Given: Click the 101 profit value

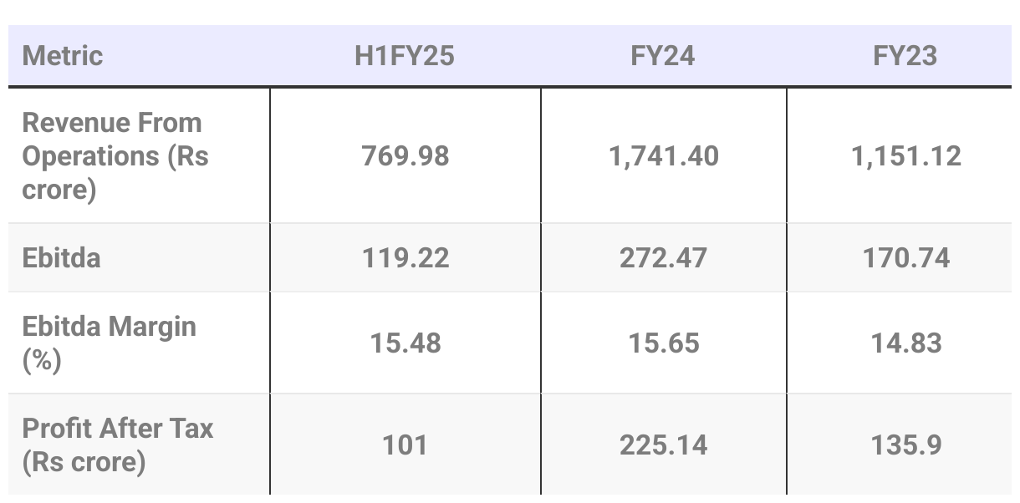Looking at the screenshot, I should click(405, 445).
